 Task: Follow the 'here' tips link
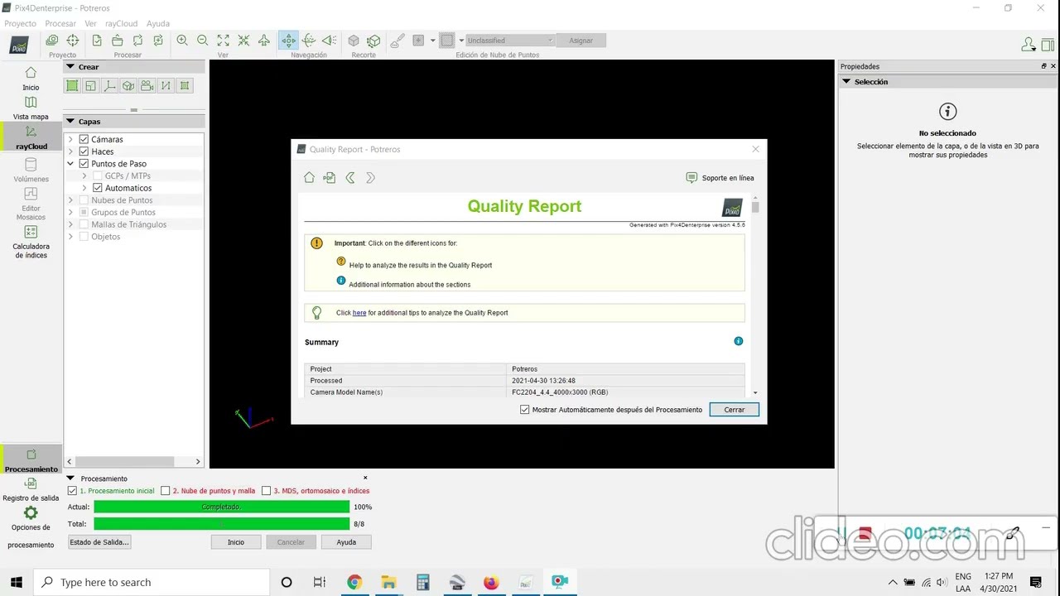tap(359, 313)
